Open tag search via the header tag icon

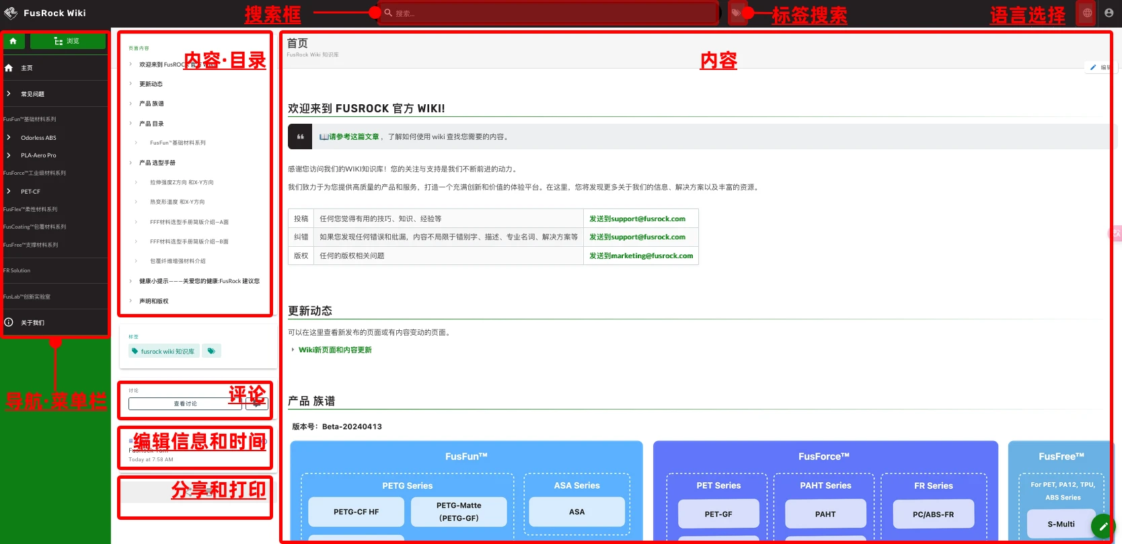737,13
